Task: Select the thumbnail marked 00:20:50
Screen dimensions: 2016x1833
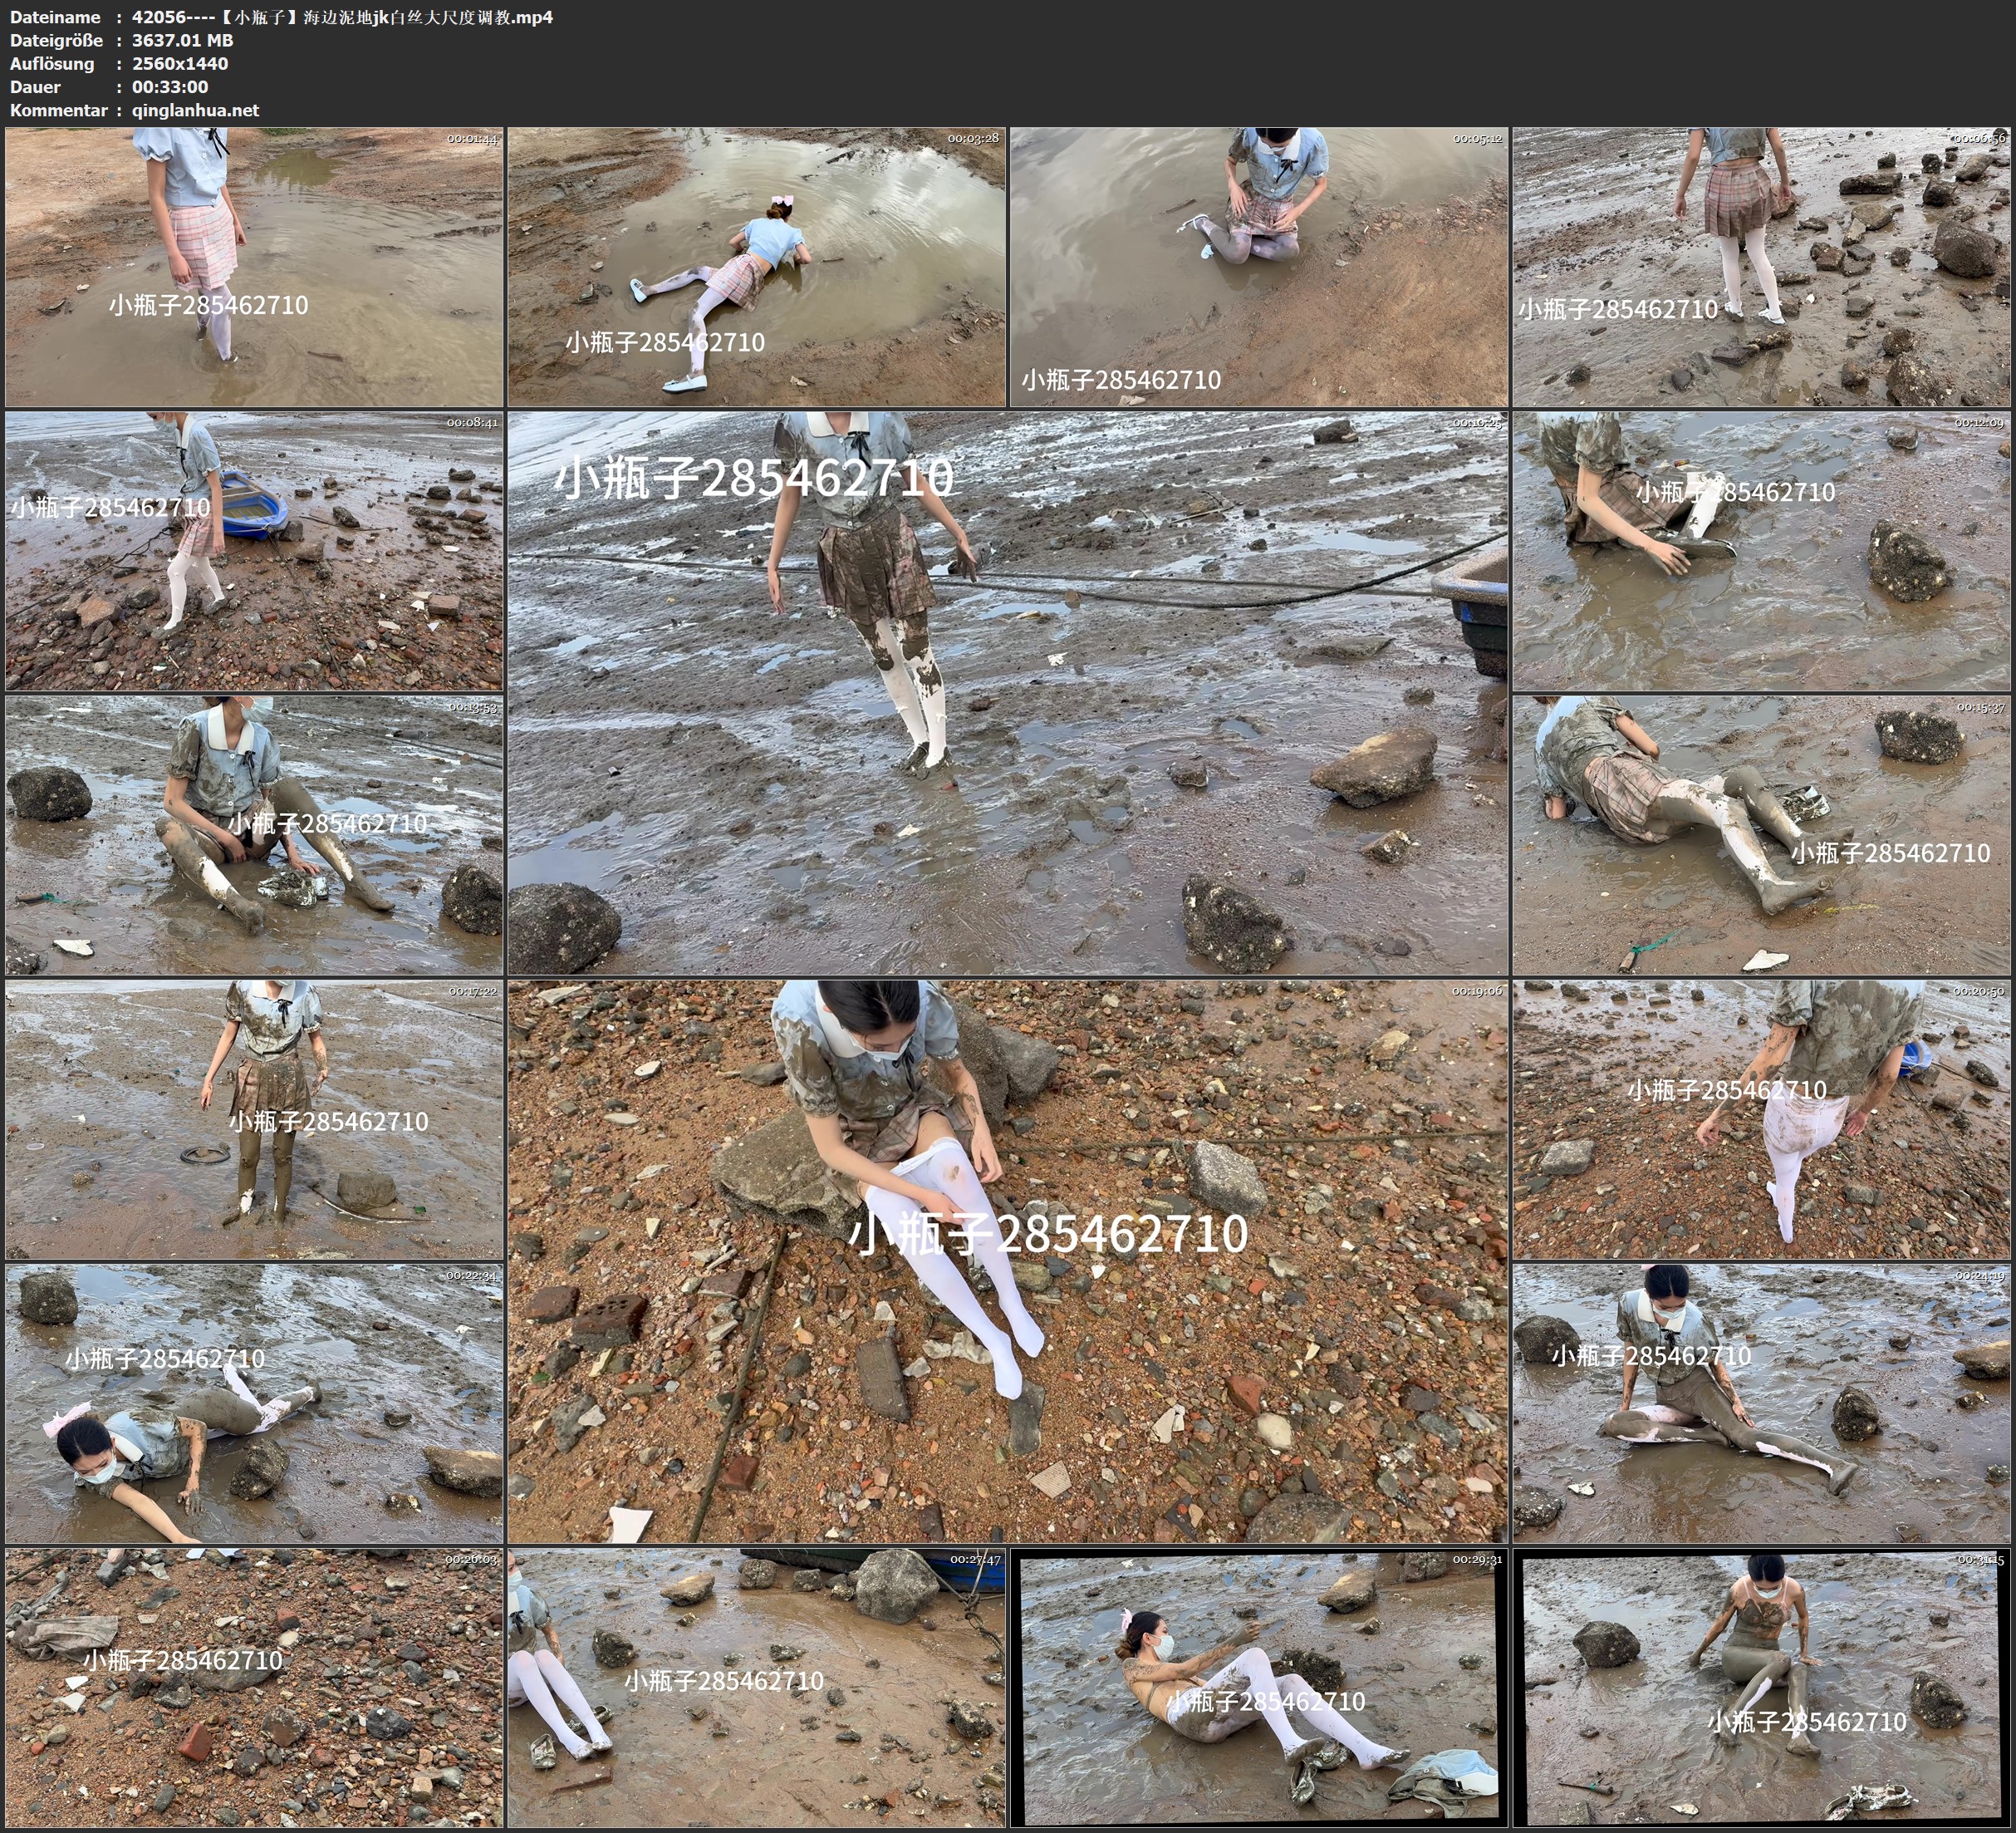Action: [1762, 1119]
